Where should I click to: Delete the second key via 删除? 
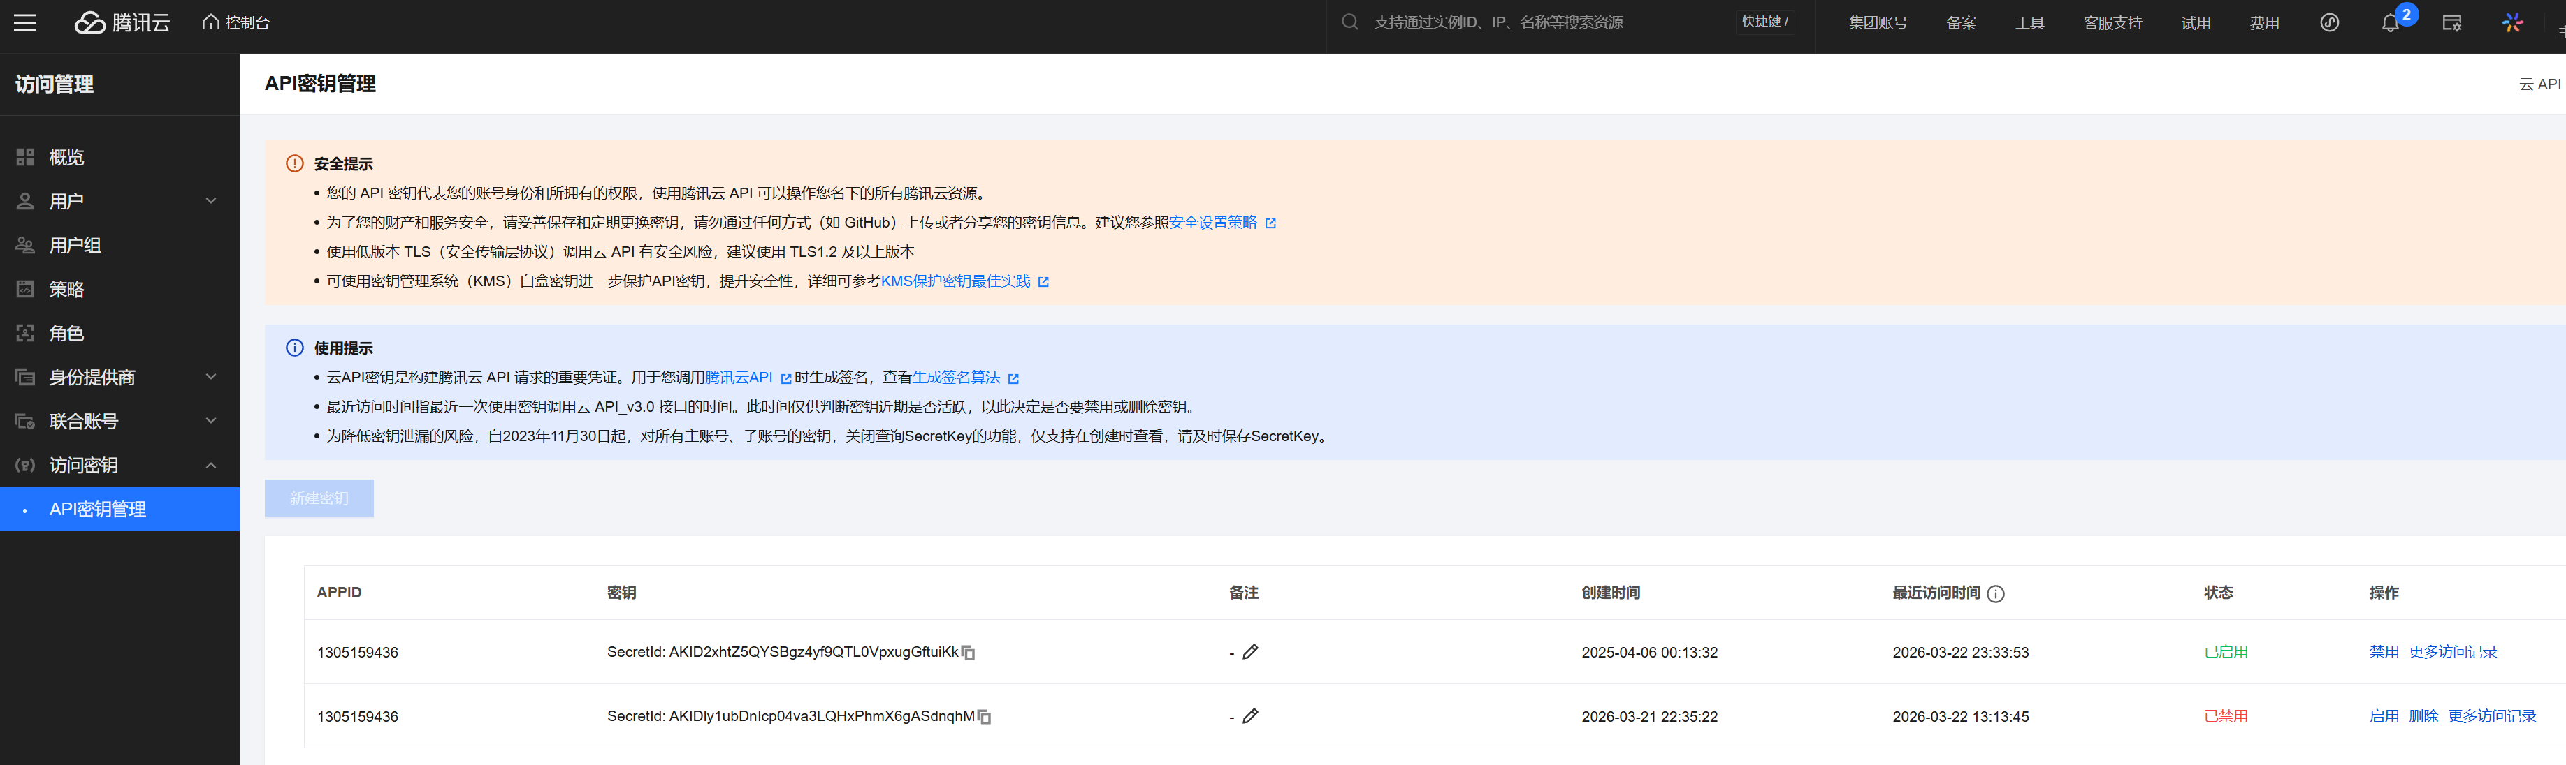[x=2423, y=716]
